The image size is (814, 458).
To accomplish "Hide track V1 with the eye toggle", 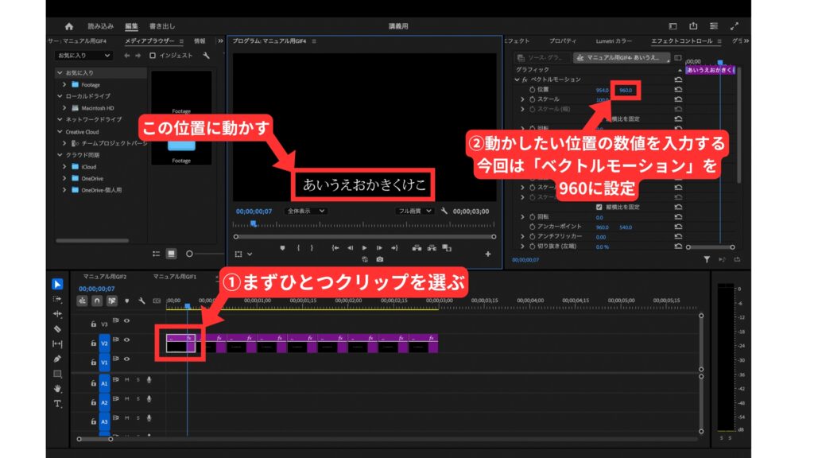I will tap(126, 359).
